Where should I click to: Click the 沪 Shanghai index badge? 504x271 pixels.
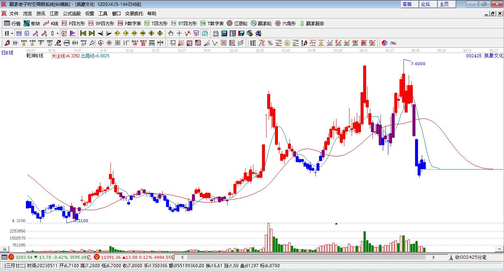(11, 257)
